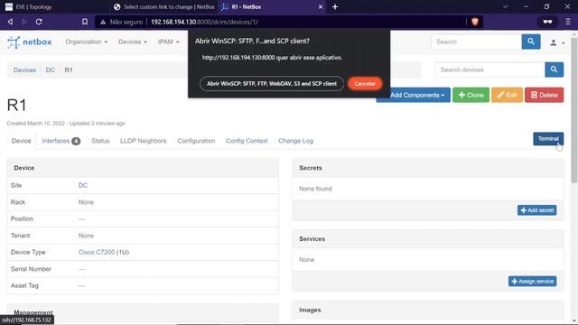Click the Services panel heading
Screen dimensions: 578x325
click(312, 238)
